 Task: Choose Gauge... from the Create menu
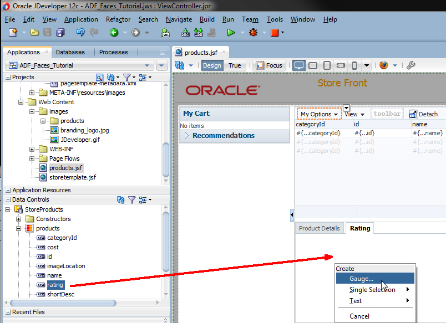(375, 278)
